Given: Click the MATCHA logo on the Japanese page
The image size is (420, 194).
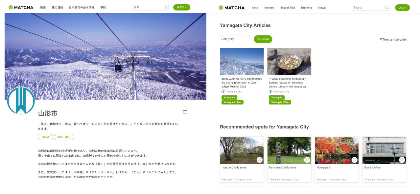Looking at the screenshot, I should pyautogui.click(x=21, y=7).
